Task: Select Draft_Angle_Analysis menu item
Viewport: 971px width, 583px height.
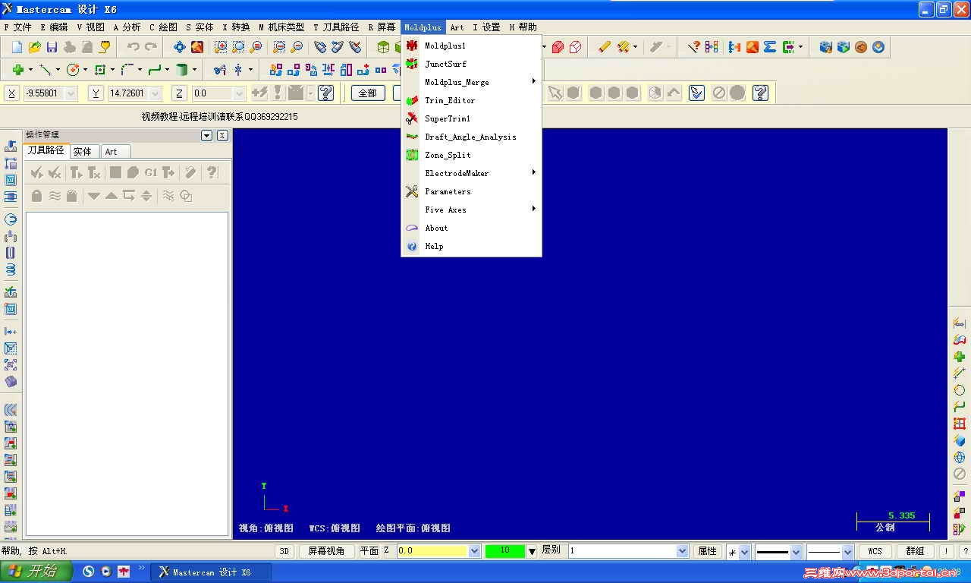Action: 471,137
